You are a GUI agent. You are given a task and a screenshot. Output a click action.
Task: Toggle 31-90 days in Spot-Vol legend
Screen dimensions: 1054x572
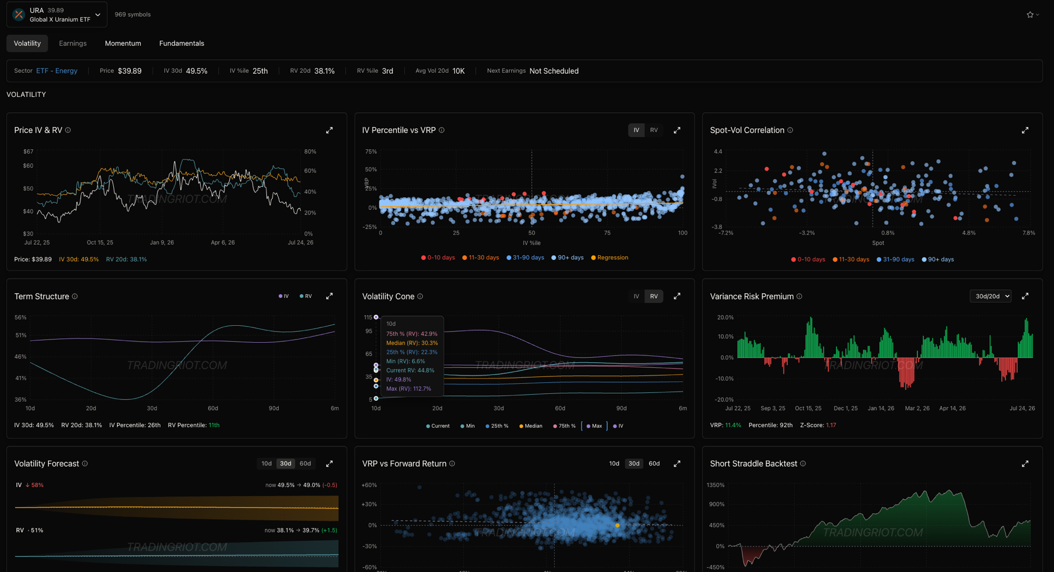pyautogui.click(x=895, y=259)
